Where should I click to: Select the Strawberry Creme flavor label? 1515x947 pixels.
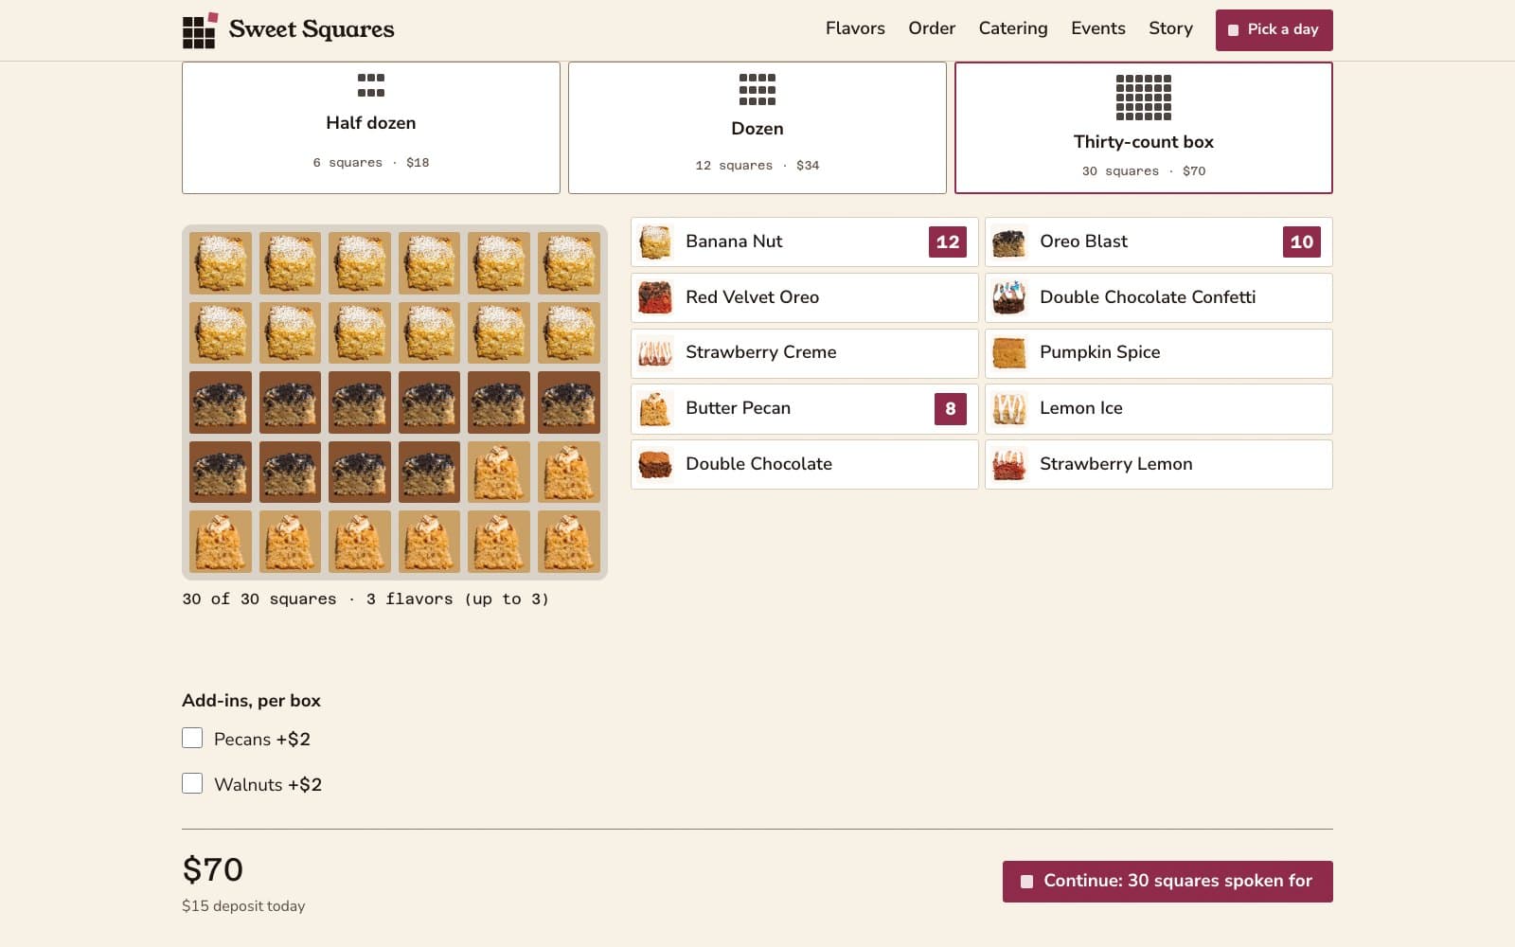click(x=761, y=352)
